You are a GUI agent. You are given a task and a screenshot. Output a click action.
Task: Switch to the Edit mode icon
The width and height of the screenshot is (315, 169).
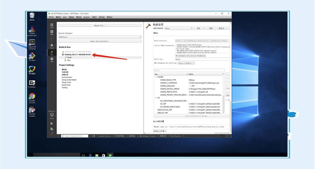tap(52, 32)
